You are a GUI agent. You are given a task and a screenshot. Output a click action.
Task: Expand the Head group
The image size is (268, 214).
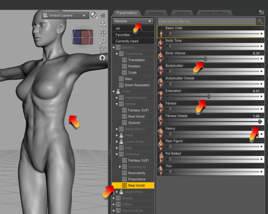(117, 135)
